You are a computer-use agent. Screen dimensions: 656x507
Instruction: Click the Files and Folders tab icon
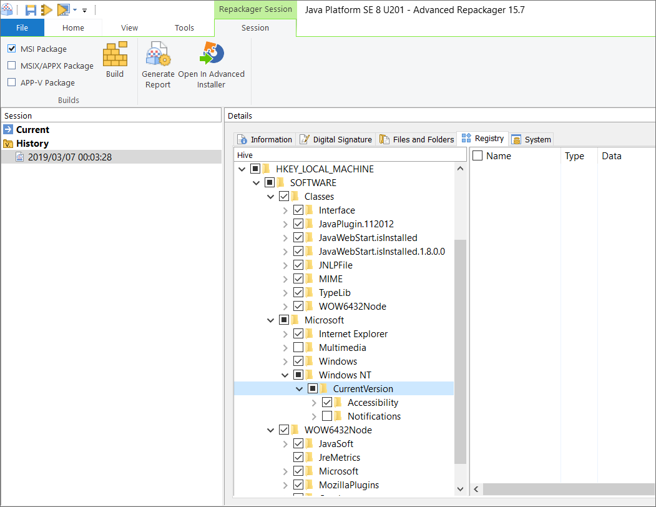[384, 139]
